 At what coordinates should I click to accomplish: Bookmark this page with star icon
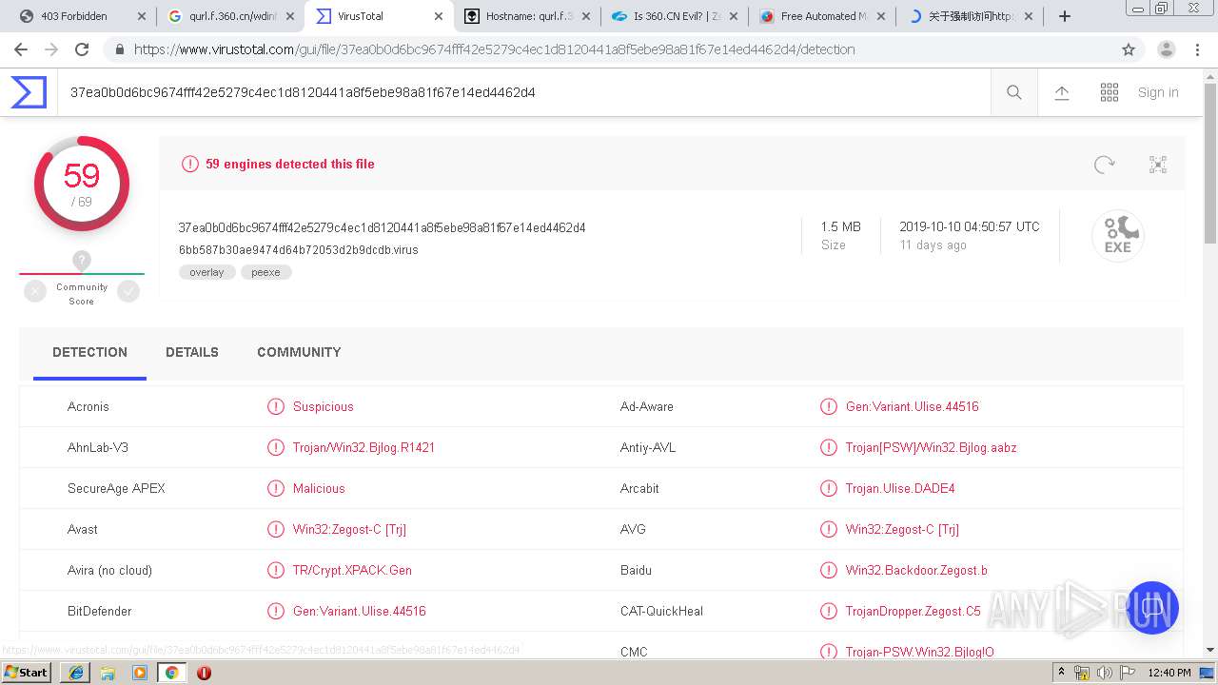click(x=1129, y=49)
